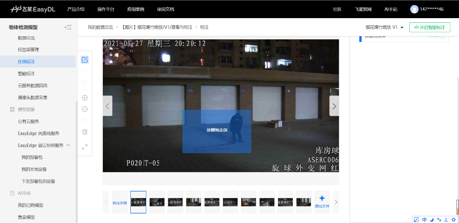Toggle the input method moon icon
Screen dimensions: 459x223
pyautogui.click(x=431, y=220)
